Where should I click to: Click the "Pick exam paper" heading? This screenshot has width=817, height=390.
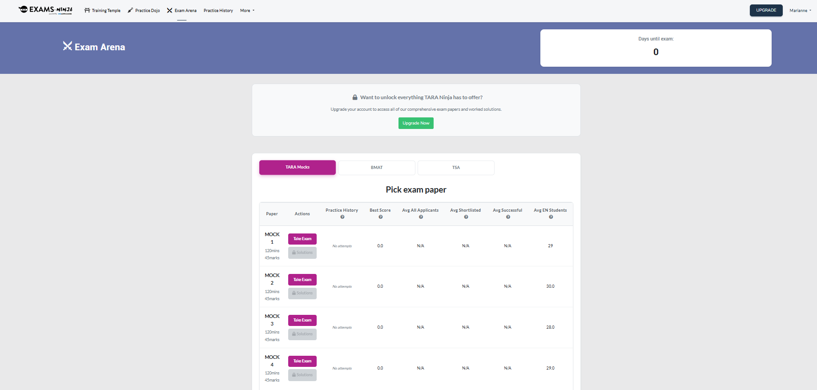click(x=416, y=189)
